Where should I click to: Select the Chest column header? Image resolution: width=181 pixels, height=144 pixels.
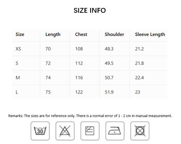click(81, 34)
